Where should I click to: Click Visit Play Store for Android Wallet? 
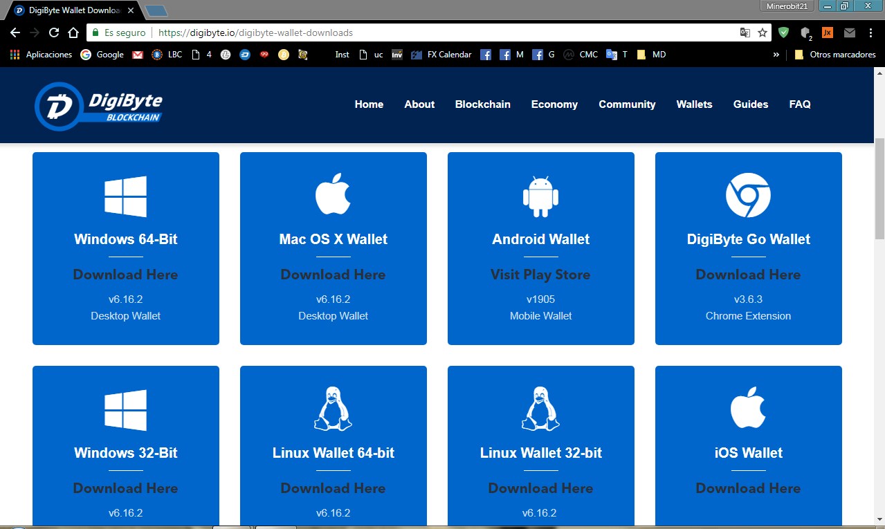(540, 274)
